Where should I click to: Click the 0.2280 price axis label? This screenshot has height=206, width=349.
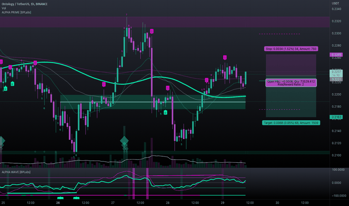pos(336,45)
